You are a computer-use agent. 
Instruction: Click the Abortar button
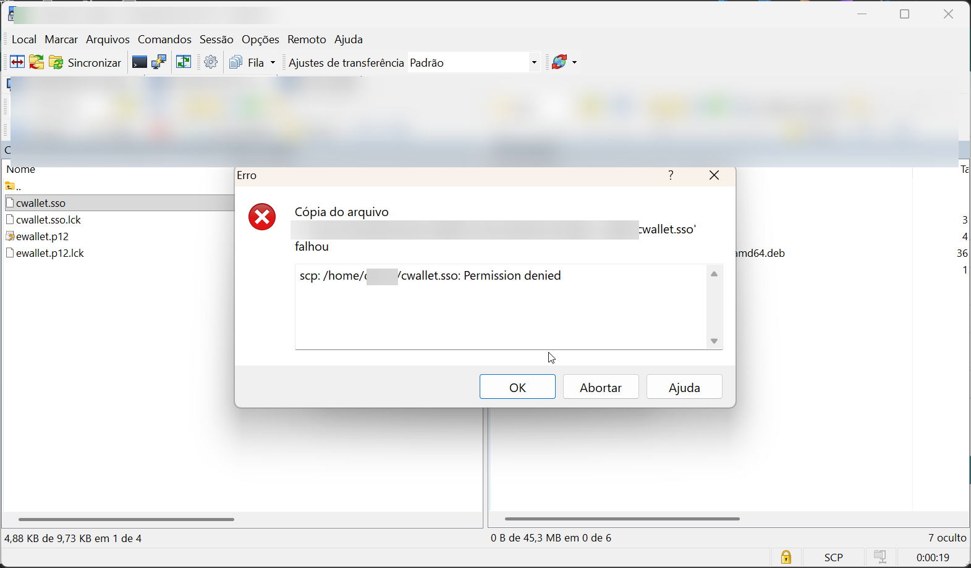(601, 387)
